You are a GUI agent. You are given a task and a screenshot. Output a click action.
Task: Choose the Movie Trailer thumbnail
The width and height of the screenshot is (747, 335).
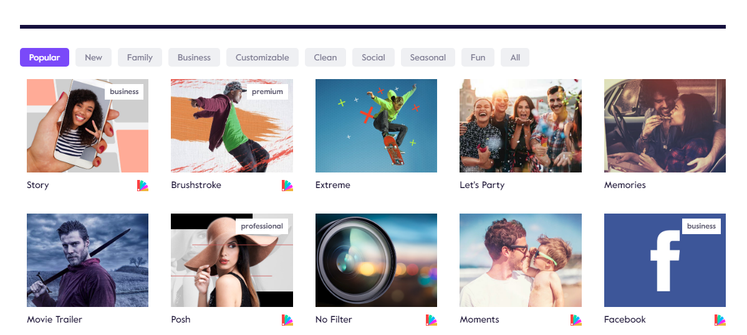88,260
